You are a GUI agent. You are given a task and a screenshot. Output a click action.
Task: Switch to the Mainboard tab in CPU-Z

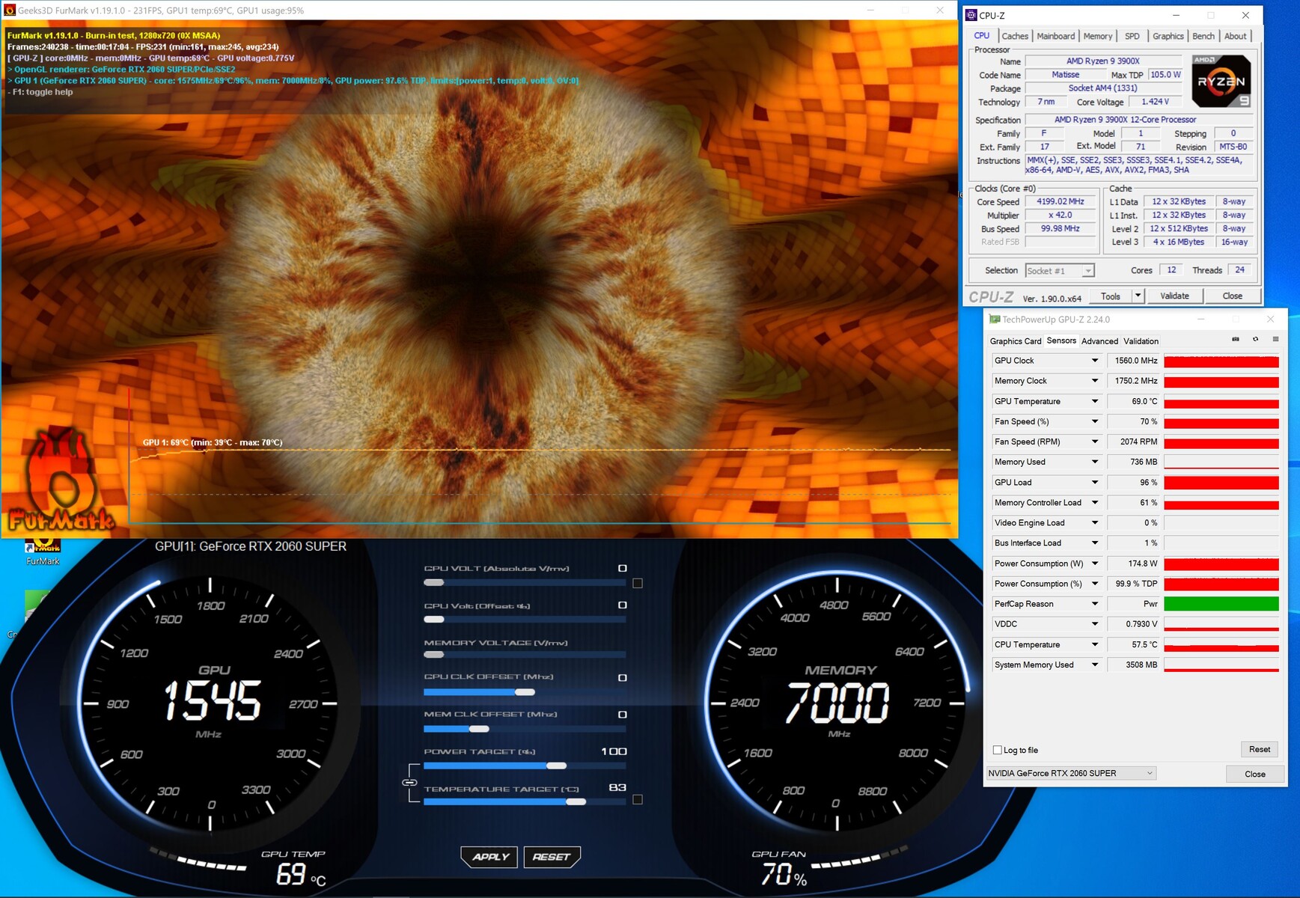tap(1055, 36)
